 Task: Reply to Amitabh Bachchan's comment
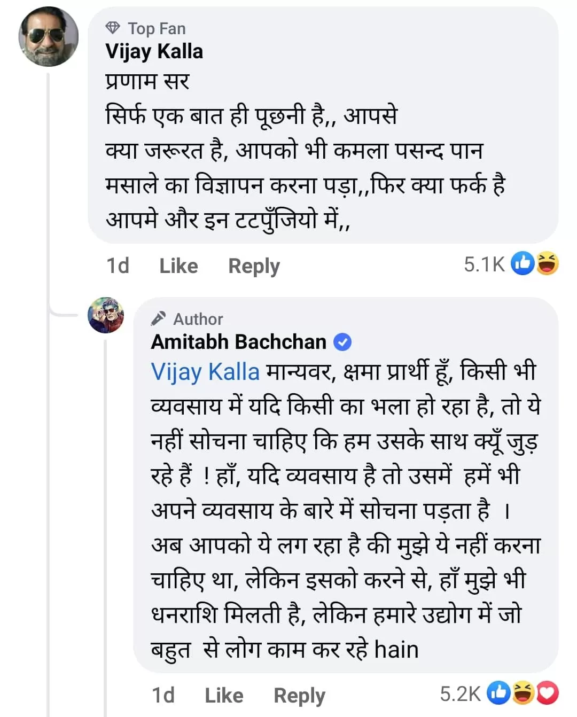tap(299, 695)
